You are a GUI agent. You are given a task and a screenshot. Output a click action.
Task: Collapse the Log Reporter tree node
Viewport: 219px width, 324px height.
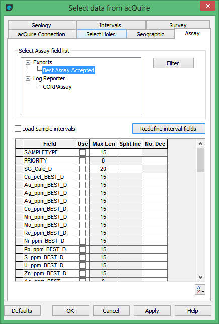[28, 78]
